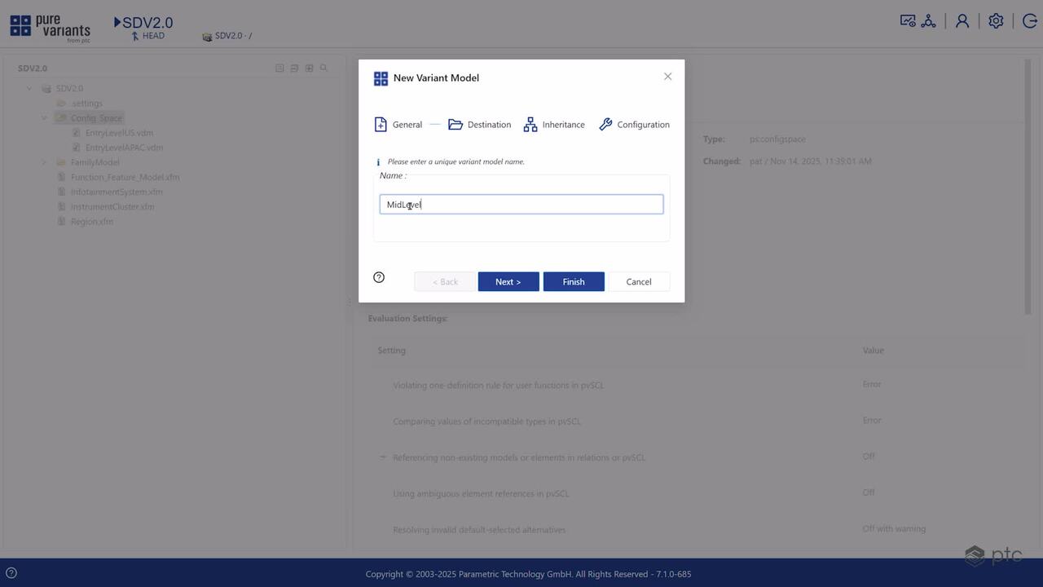Open the user profile icon
The width and height of the screenshot is (1043, 587).
pyautogui.click(x=962, y=21)
